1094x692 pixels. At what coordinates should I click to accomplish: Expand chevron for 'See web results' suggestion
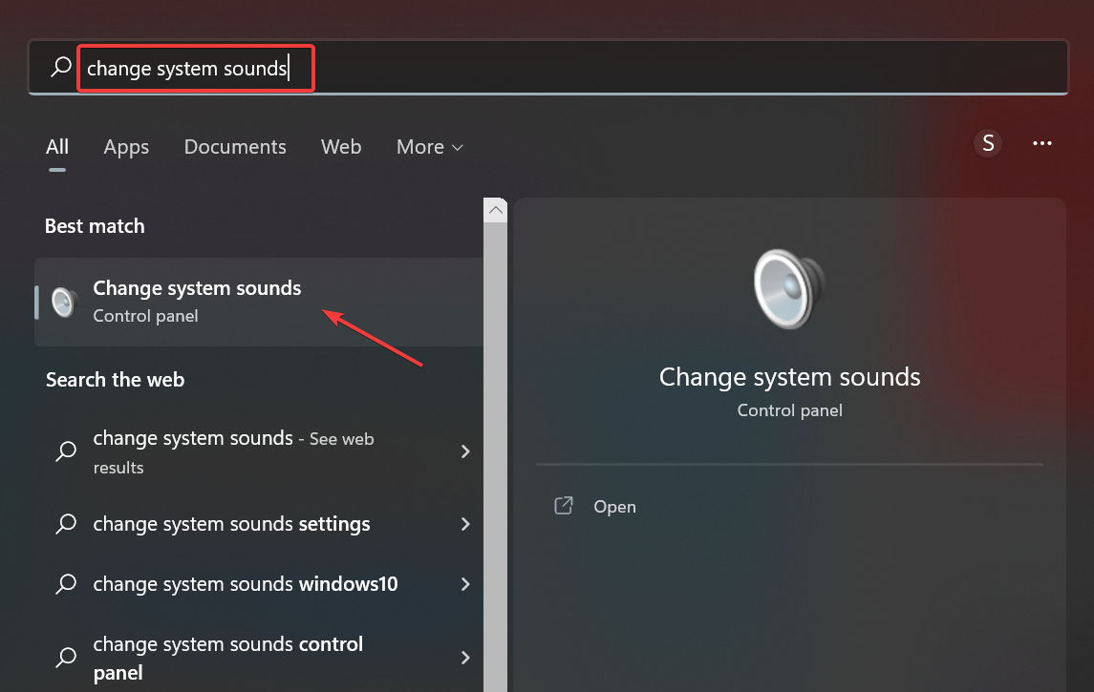tap(465, 451)
